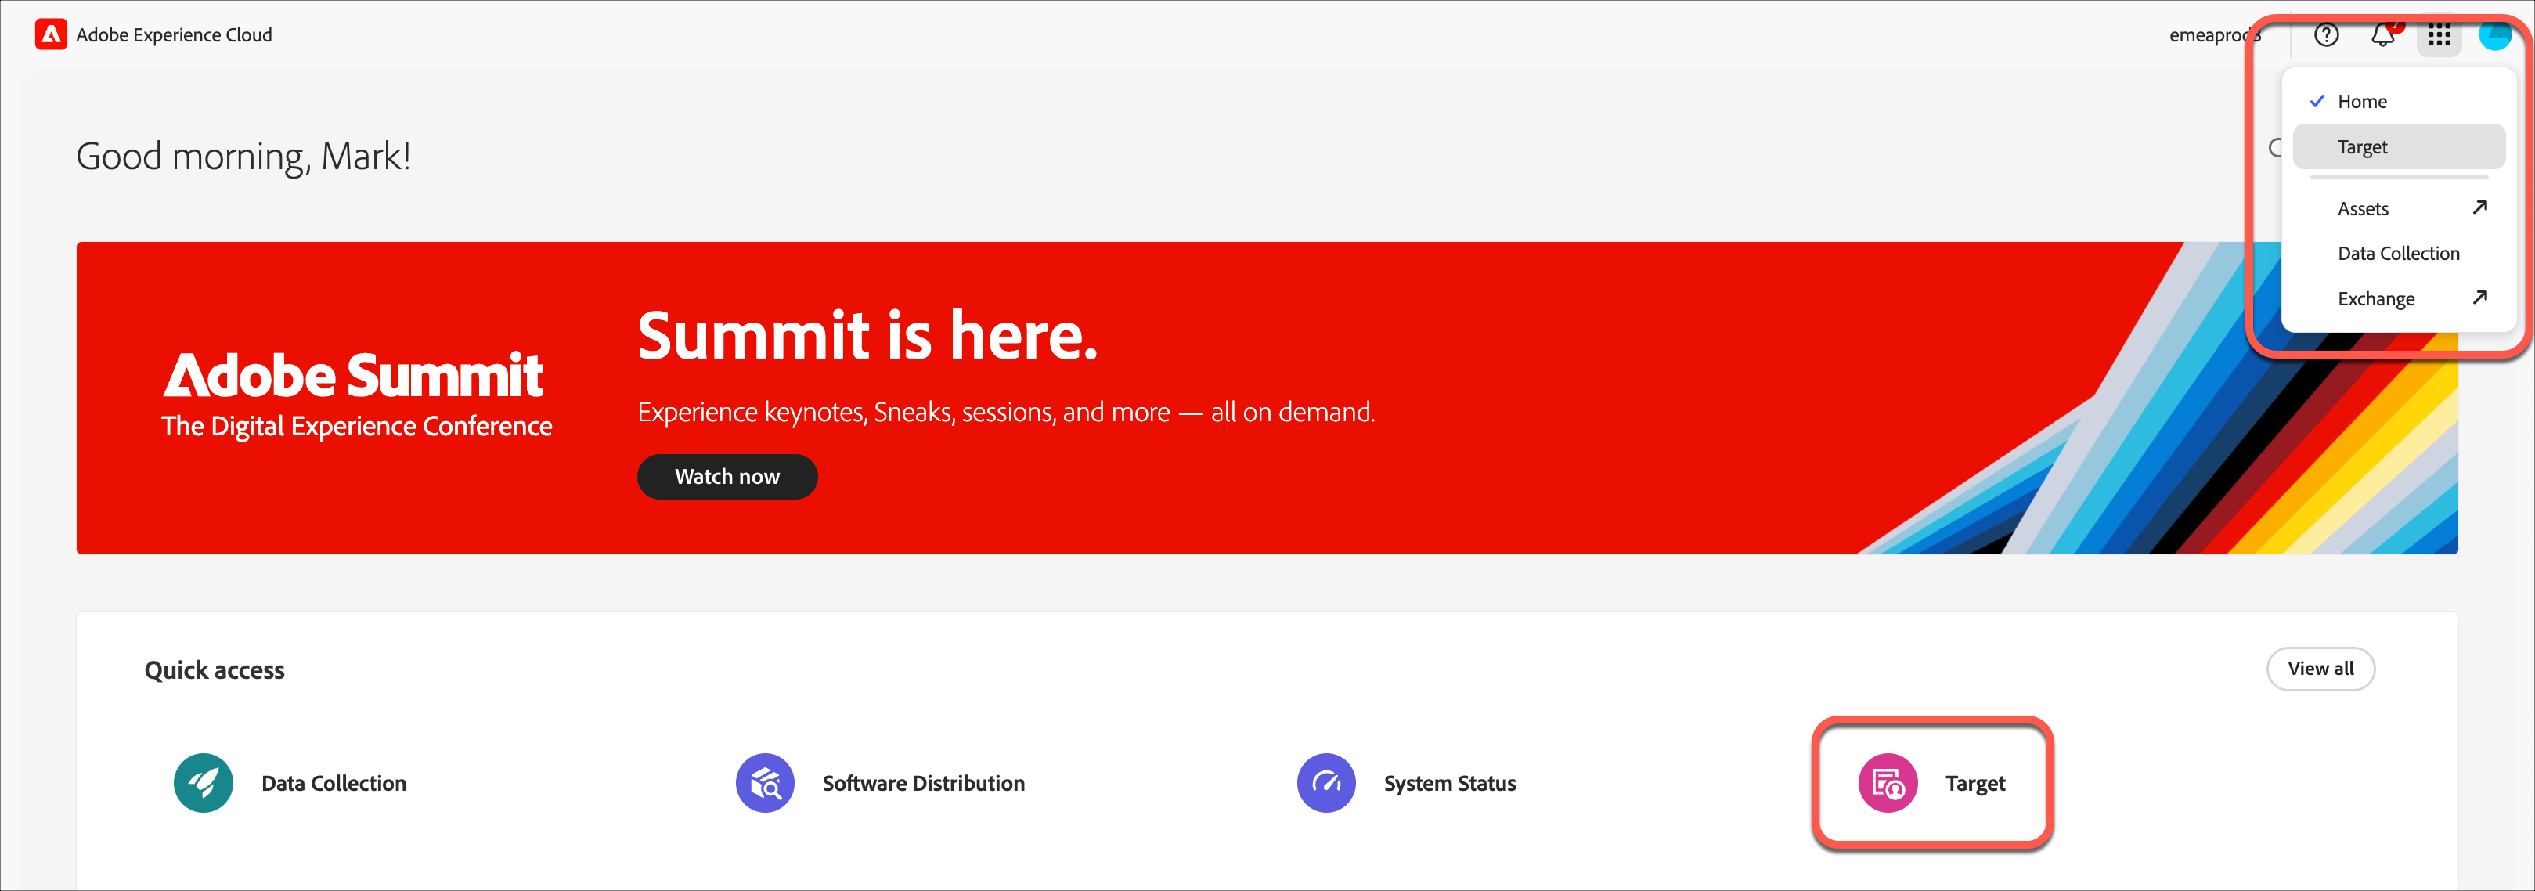Viewport: 2535px width, 891px height.
Task: Select Data Collection in switcher menu
Action: pyautogui.click(x=2398, y=253)
